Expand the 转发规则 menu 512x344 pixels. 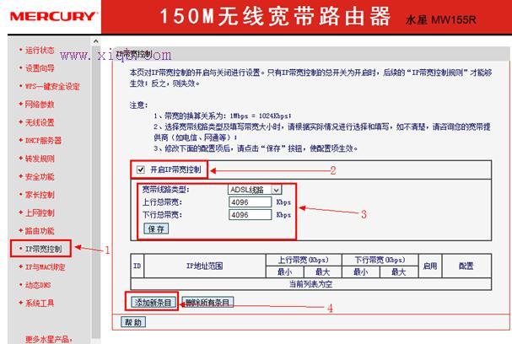coord(39,159)
